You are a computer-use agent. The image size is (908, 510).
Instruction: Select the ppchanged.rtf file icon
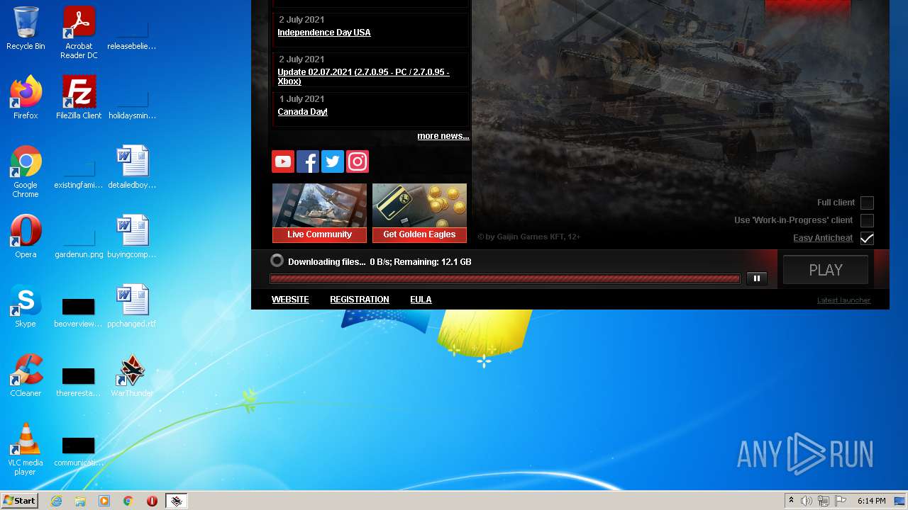pos(132,306)
